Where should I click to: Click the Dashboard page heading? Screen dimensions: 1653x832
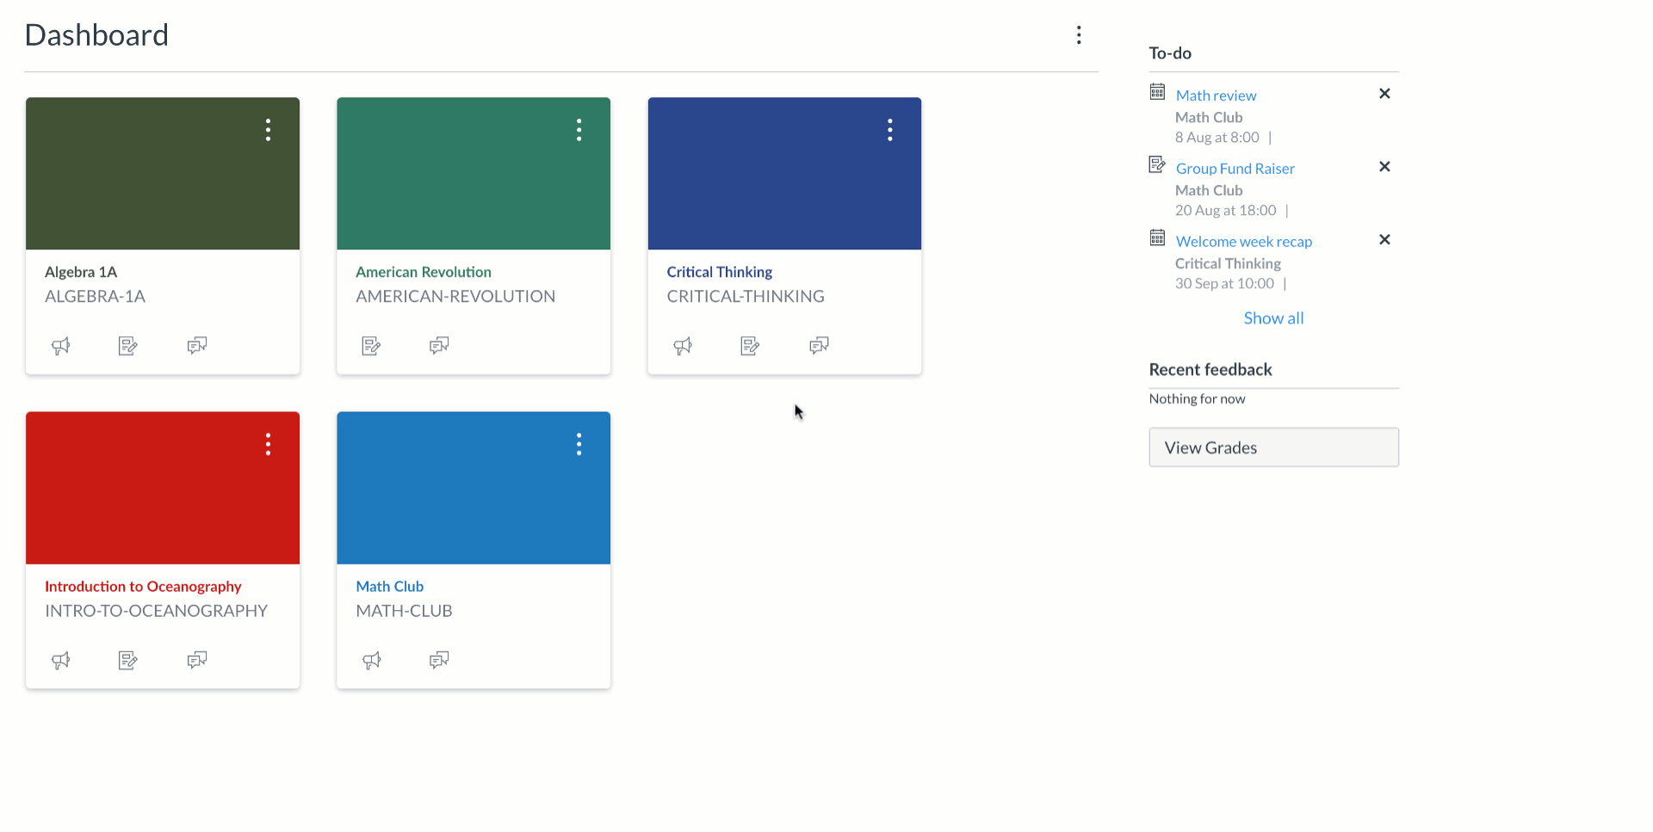96,35
